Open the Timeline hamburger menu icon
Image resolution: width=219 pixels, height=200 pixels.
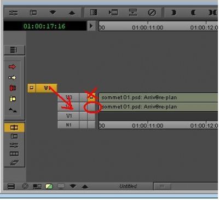pyautogui.click(x=14, y=50)
